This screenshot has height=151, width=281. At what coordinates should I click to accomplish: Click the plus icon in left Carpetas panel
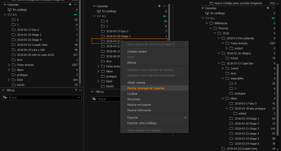tap(70, 5)
